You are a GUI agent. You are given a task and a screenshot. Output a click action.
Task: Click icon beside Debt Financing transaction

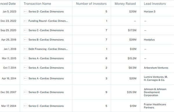coord(26,49)
